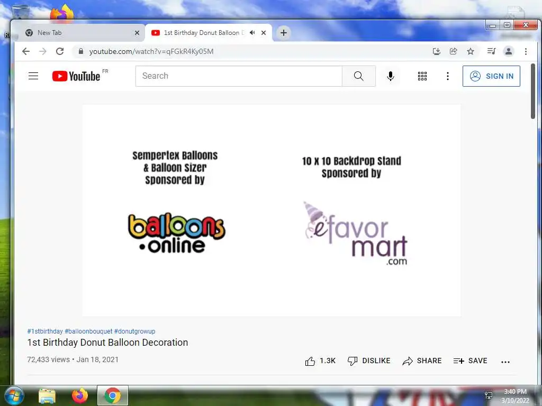Click the address bar URL

click(151, 51)
